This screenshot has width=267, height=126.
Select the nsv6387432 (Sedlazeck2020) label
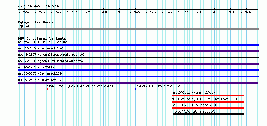coord(195,105)
